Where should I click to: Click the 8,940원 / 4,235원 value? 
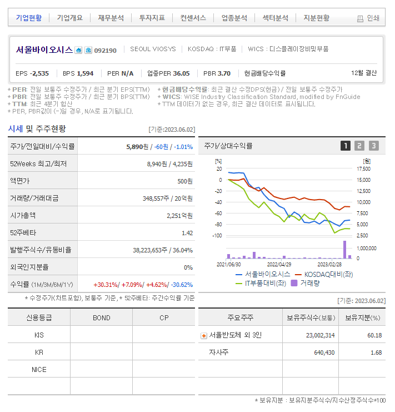[170, 164]
